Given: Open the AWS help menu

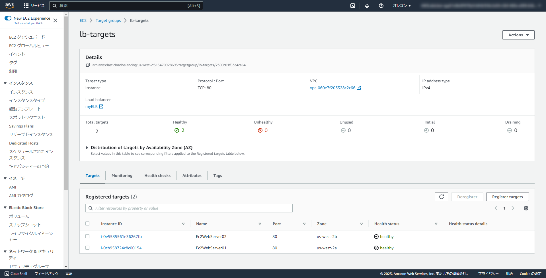Looking at the screenshot, I should pyautogui.click(x=381, y=6).
